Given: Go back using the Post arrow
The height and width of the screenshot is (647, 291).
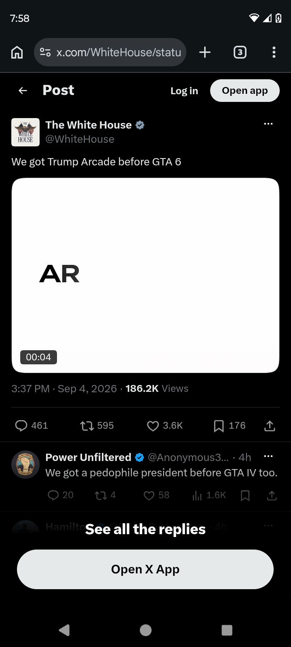Looking at the screenshot, I should pyautogui.click(x=23, y=91).
